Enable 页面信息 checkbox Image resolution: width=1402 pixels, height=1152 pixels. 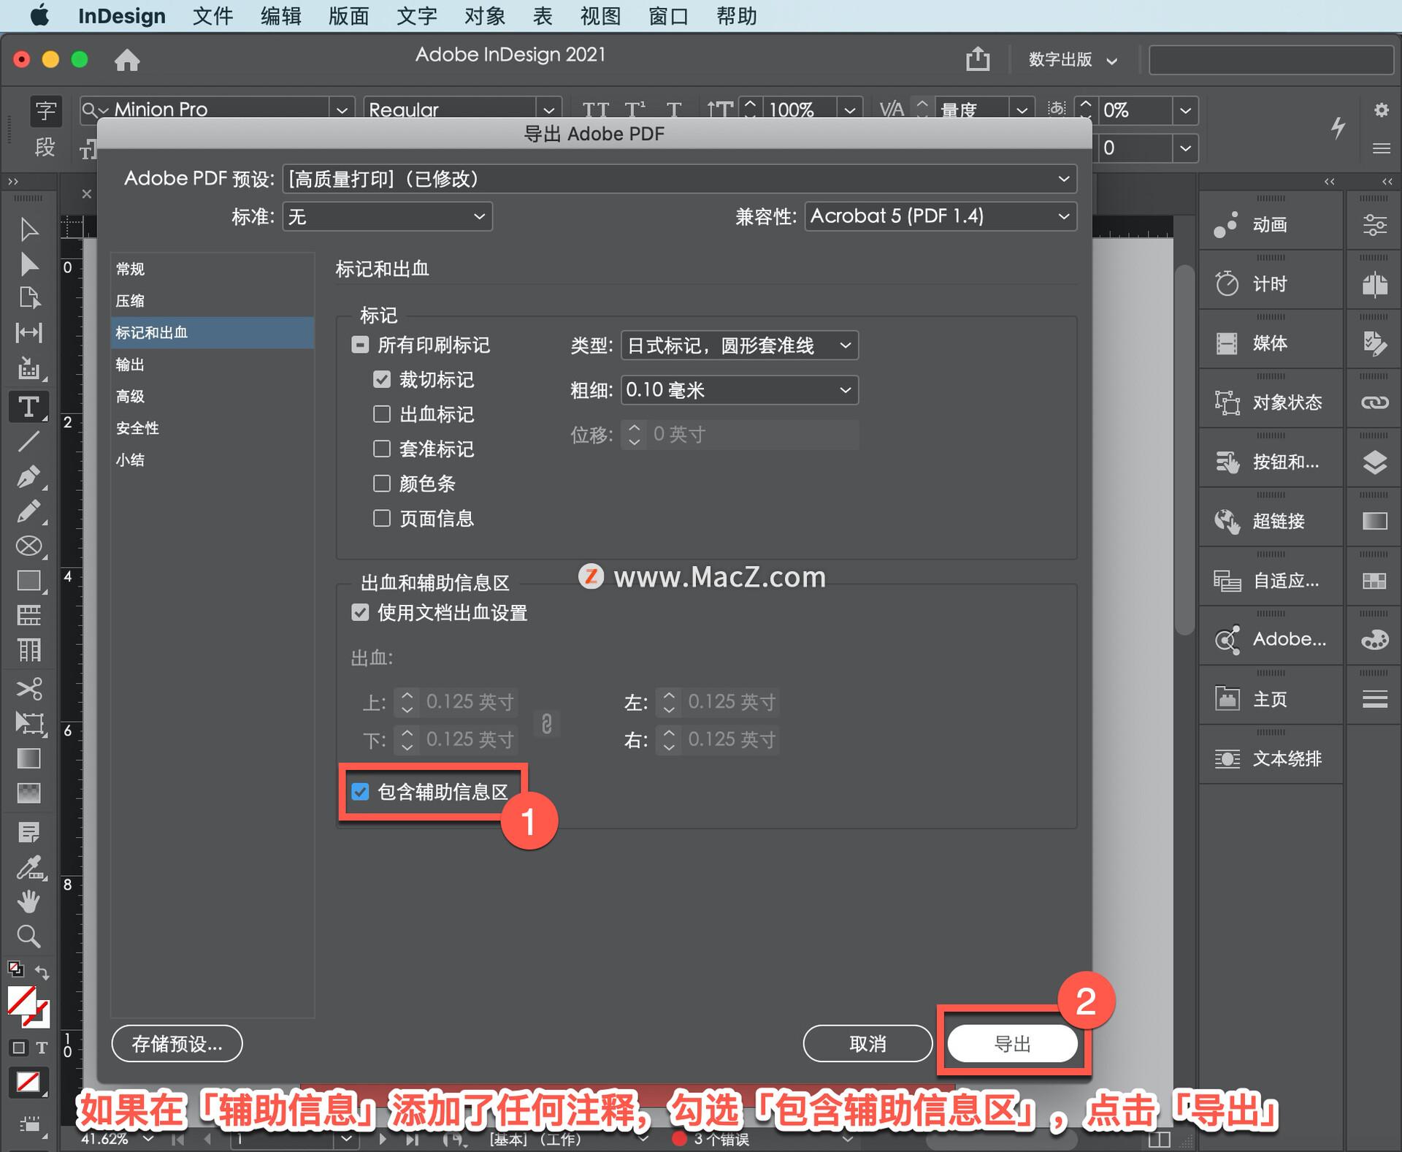click(382, 519)
